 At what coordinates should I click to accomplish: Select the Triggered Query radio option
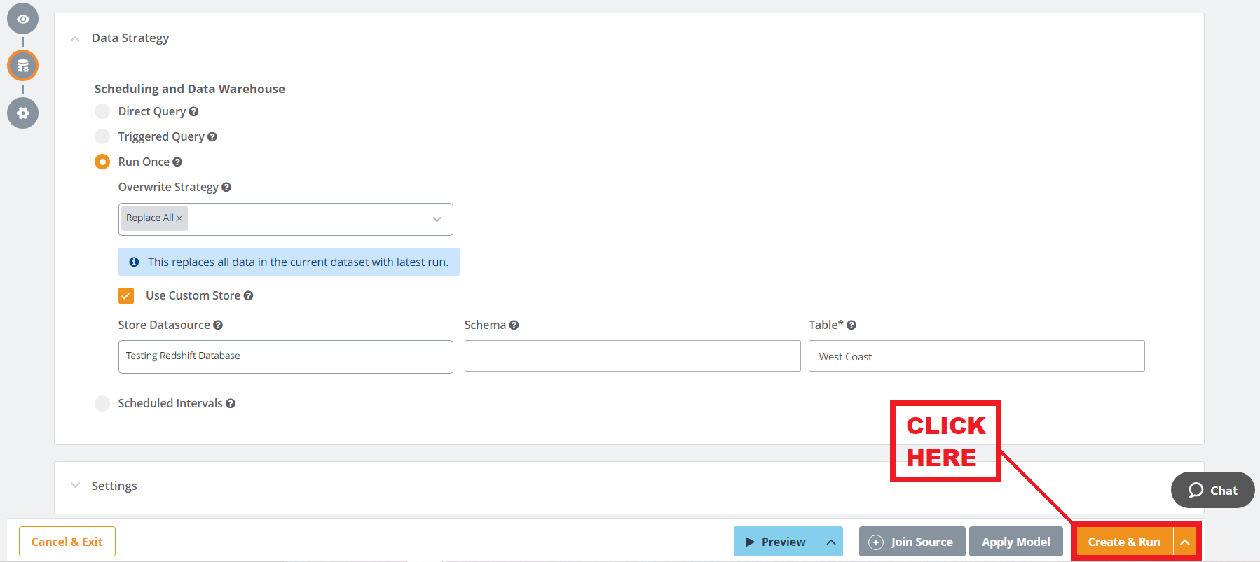(x=102, y=136)
